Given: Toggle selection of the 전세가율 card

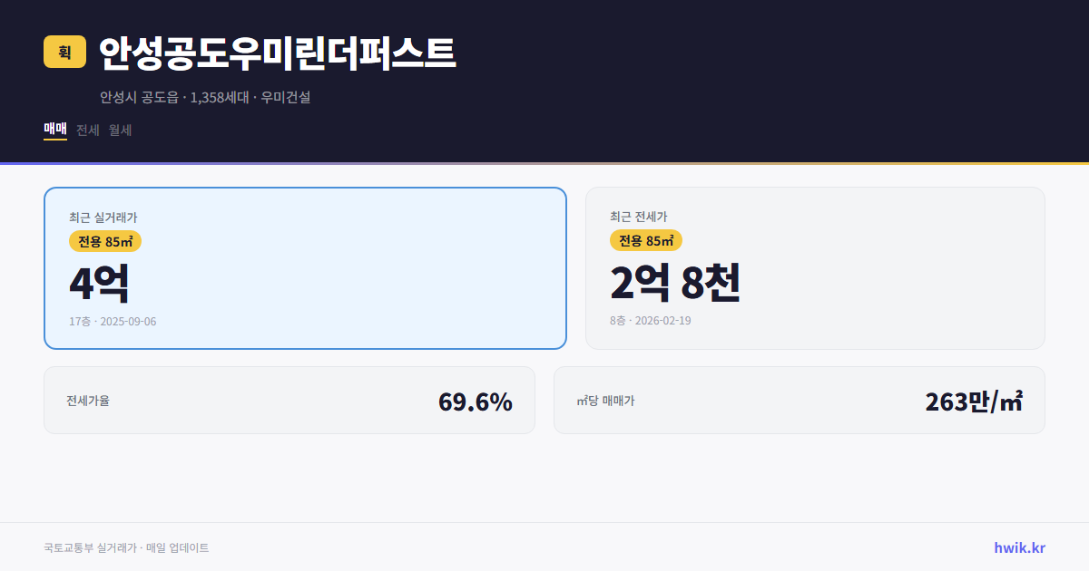Looking at the screenshot, I should (289, 399).
